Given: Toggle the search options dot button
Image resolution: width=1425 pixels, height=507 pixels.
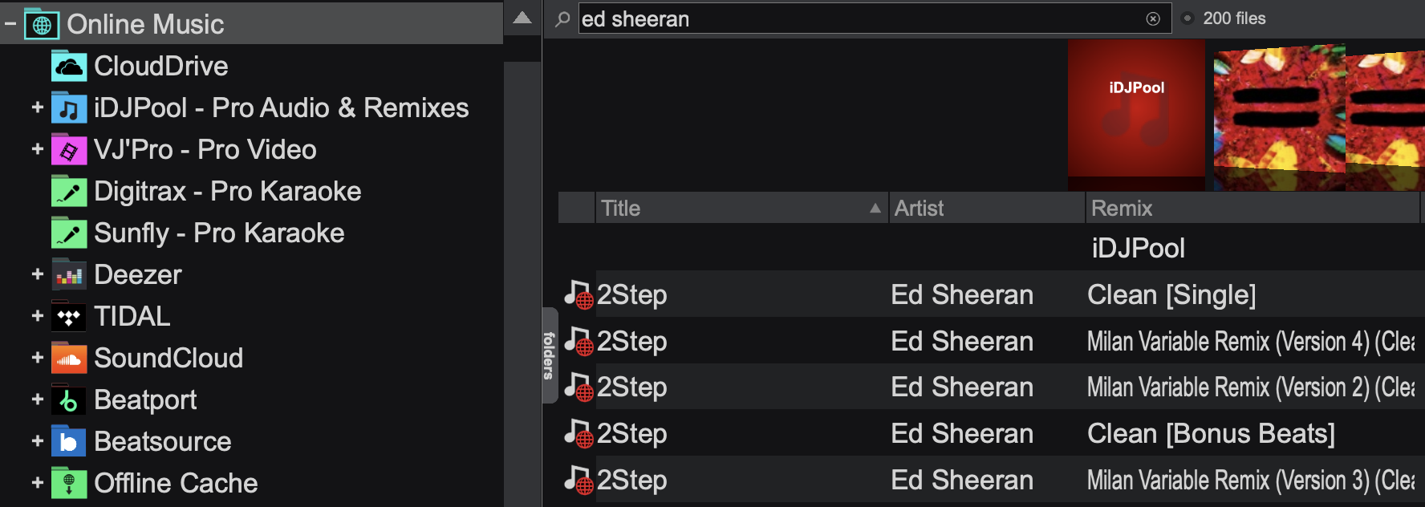Looking at the screenshot, I should 1187,18.
